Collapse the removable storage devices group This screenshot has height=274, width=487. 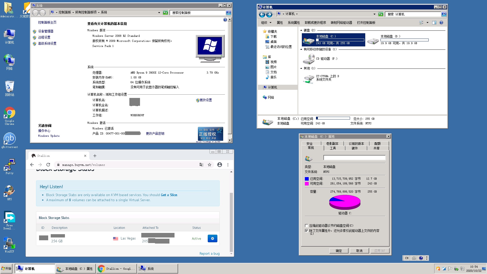click(301, 49)
